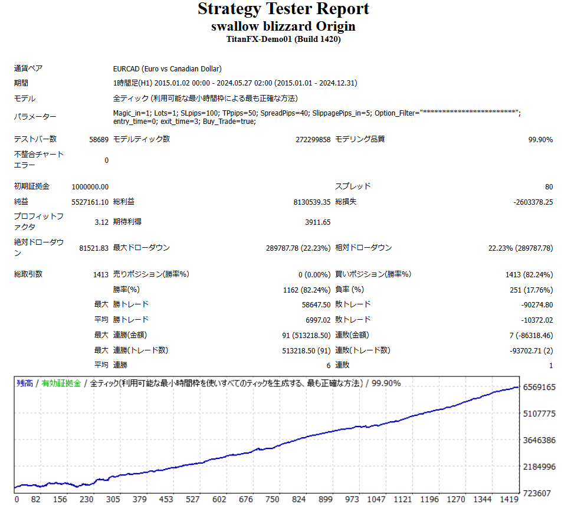This screenshot has width=584, height=505.
Task: Click the 不整合チャートエラー label
Action: click(39, 160)
